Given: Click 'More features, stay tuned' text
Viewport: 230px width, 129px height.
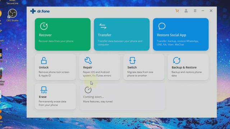Looking at the screenshot, I should pyautogui.click(x=98, y=101).
